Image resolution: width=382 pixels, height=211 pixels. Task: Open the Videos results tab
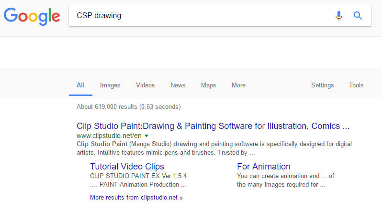pos(145,85)
